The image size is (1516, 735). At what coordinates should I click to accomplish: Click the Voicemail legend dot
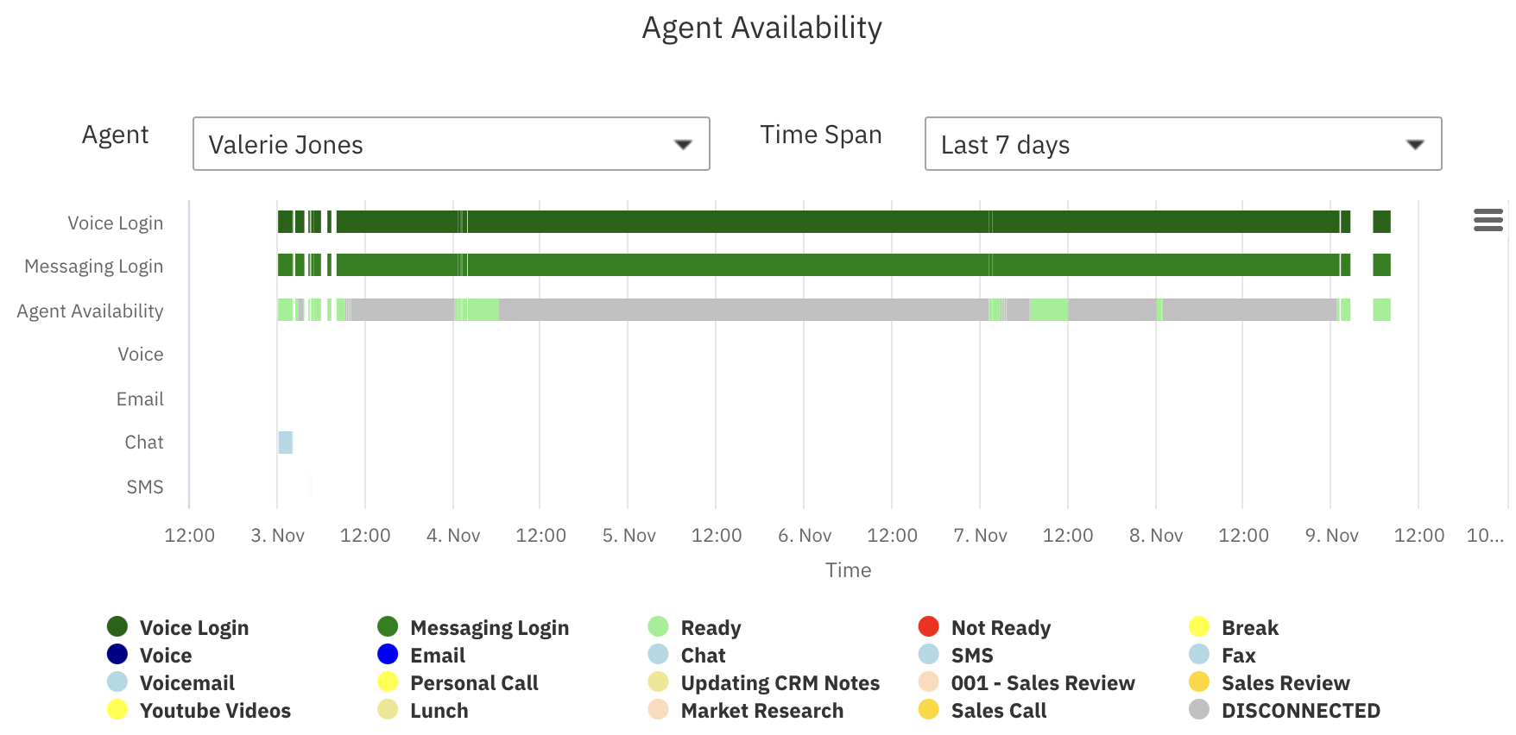pos(117,682)
